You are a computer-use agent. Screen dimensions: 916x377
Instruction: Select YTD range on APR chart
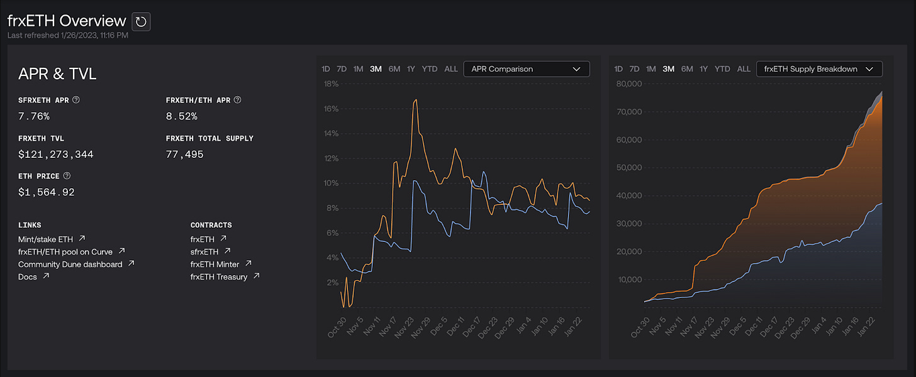(430, 69)
